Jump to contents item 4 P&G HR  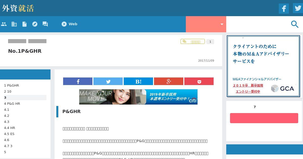[x=12, y=103]
